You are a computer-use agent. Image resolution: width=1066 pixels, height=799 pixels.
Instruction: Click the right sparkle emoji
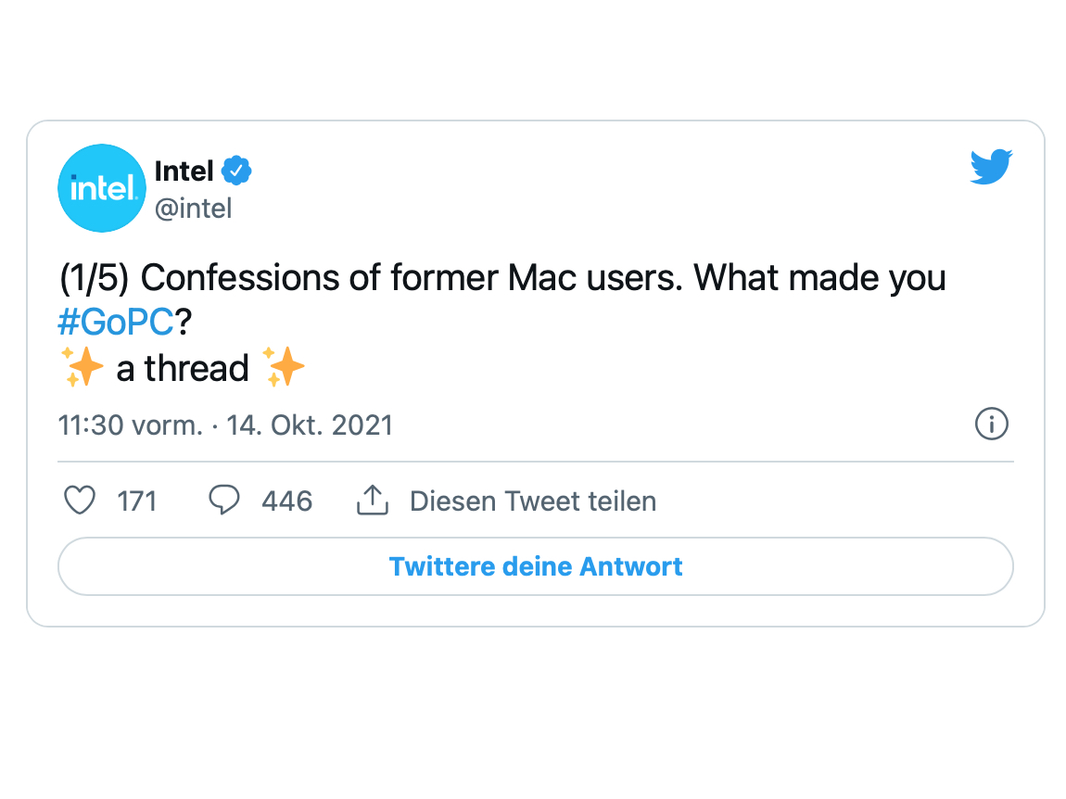(284, 368)
